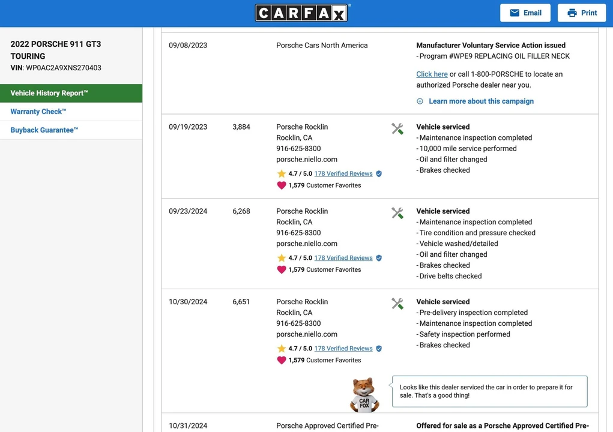
Task: Click 'Drive belts checked' line
Action: pyautogui.click(x=450, y=276)
